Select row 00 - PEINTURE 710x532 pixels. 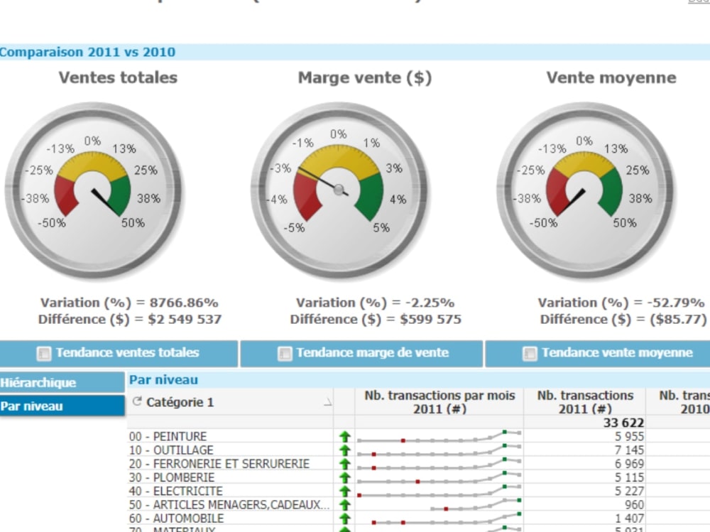click(168, 436)
